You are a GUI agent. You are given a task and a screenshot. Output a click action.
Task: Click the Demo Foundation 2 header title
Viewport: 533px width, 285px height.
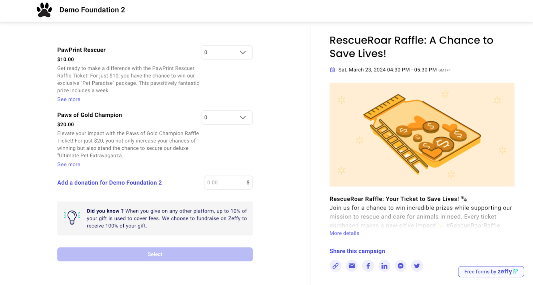[x=92, y=10]
